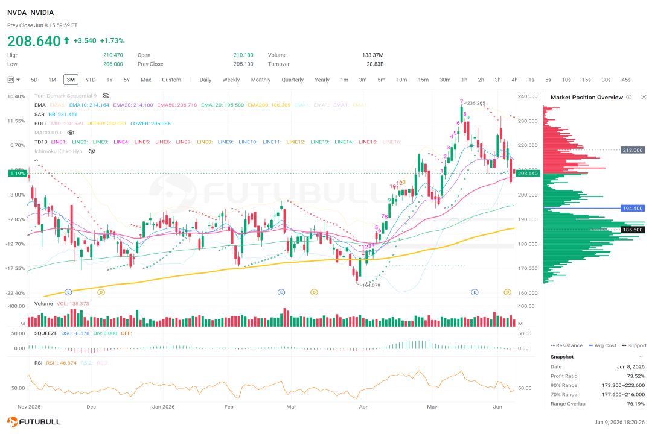This screenshot has width=652, height=434.
Task: Open the dropdown arrow next to 24 icon
Action: pos(18,80)
